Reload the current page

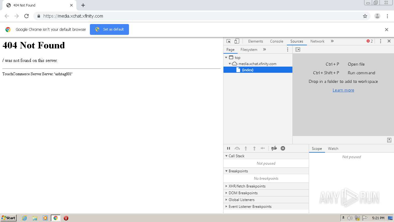[x=26, y=16]
